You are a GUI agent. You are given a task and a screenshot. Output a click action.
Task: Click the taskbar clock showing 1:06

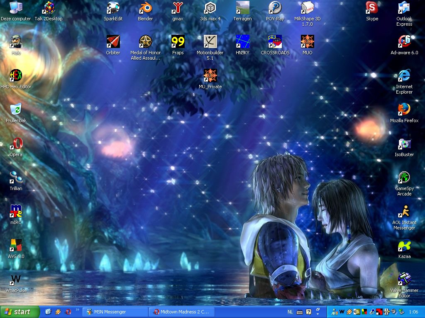pyautogui.click(x=413, y=312)
